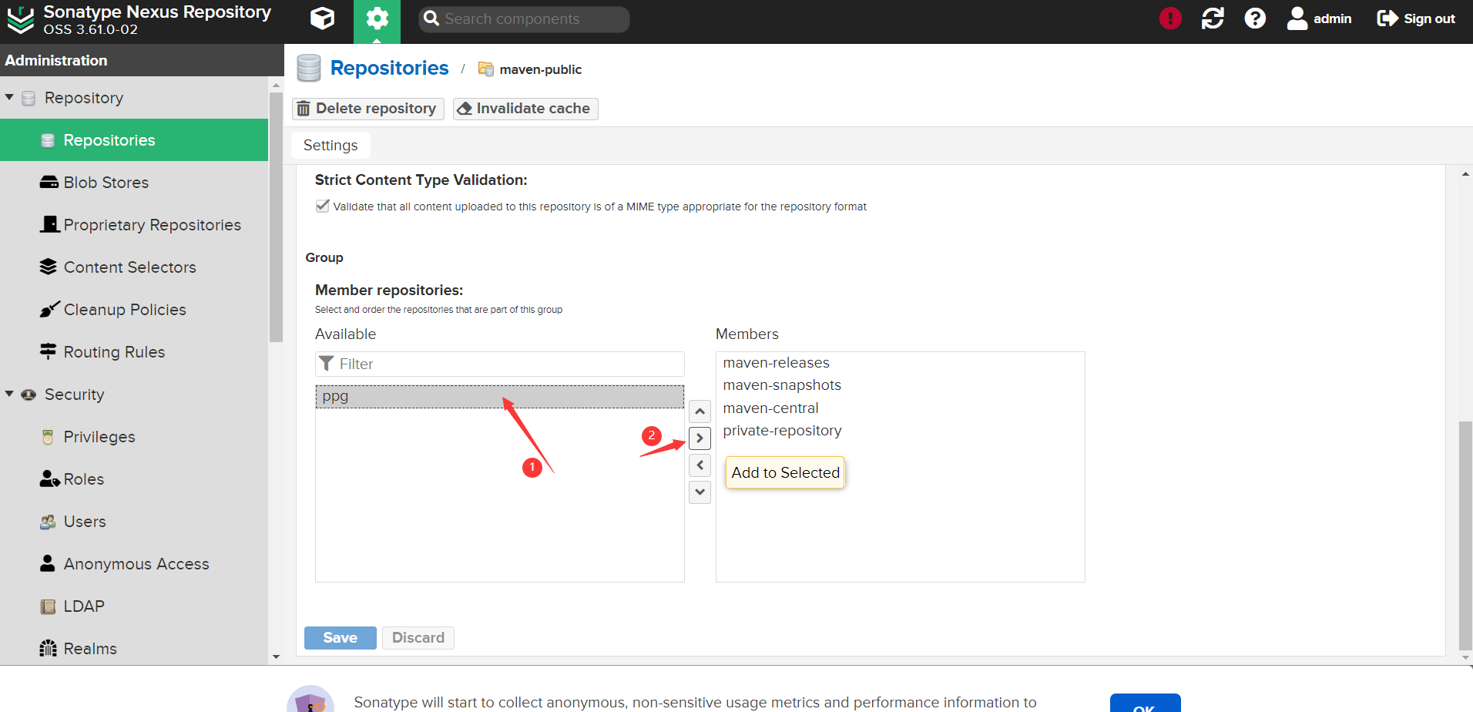Click the Realms icon
This screenshot has width=1473, height=712.
tap(48, 648)
